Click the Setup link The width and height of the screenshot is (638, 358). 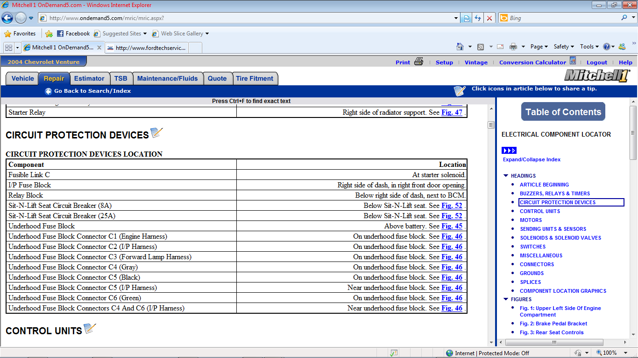click(444, 62)
